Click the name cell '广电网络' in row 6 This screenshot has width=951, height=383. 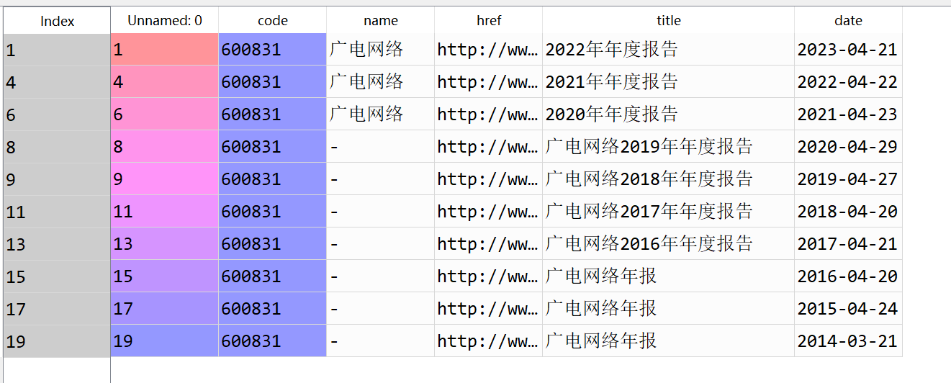point(381,114)
